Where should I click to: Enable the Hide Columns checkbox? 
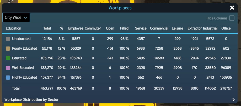coord(232,18)
